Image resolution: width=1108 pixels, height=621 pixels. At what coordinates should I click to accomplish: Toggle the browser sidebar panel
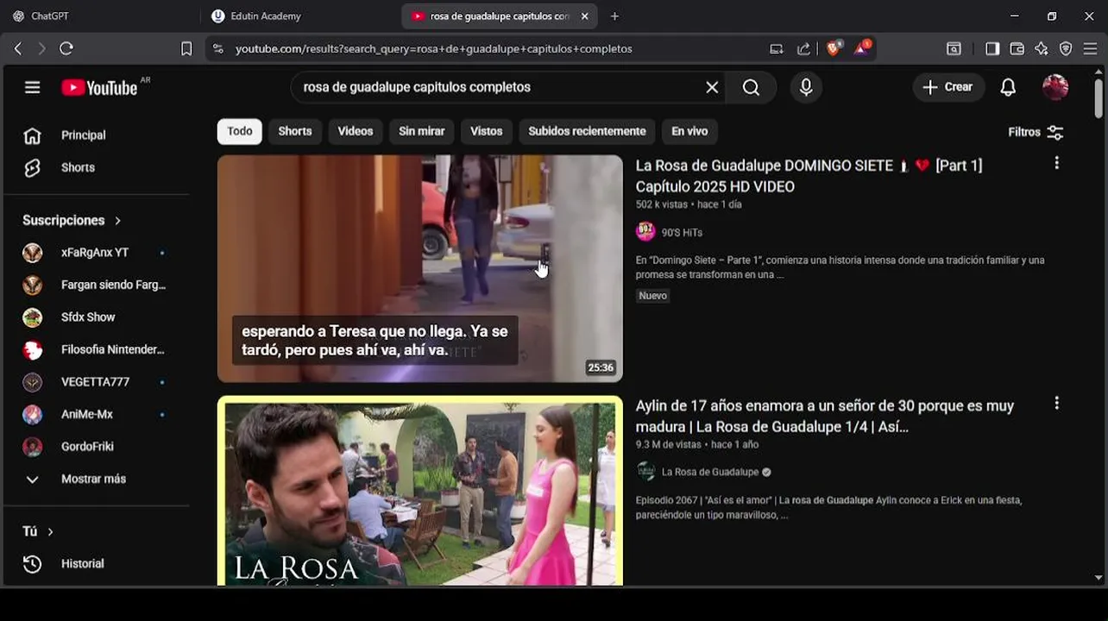[992, 48]
